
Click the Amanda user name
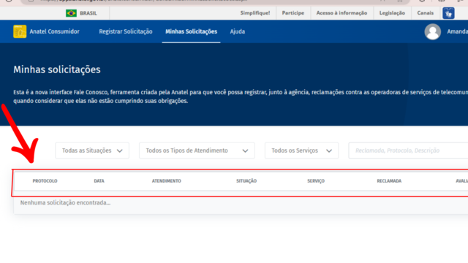coord(457,31)
